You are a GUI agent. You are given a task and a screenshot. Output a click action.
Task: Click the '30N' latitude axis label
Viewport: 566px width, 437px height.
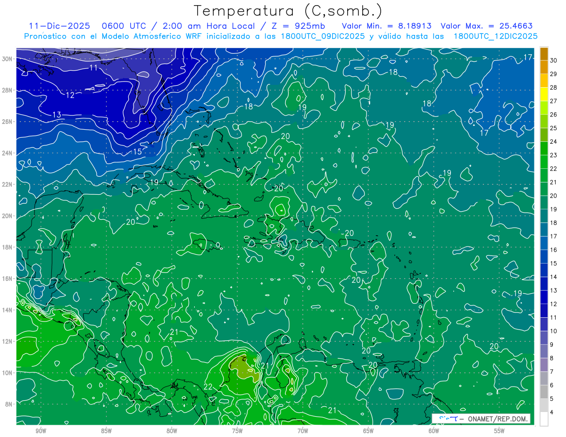(x=8, y=59)
